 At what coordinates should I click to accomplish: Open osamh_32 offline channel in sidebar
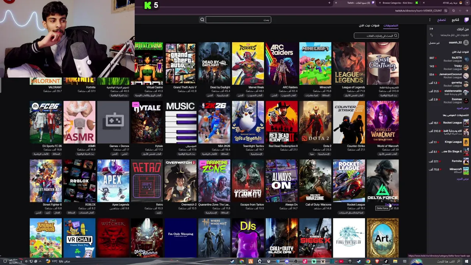(449, 43)
